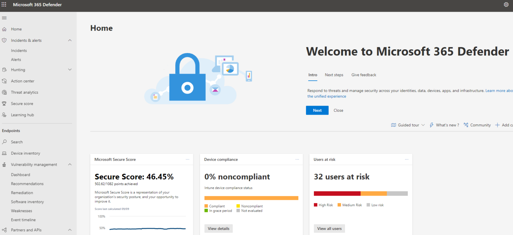Screen dimensions: 513x235
Task: Click the Partners and APIs icon
Action: 4,230
